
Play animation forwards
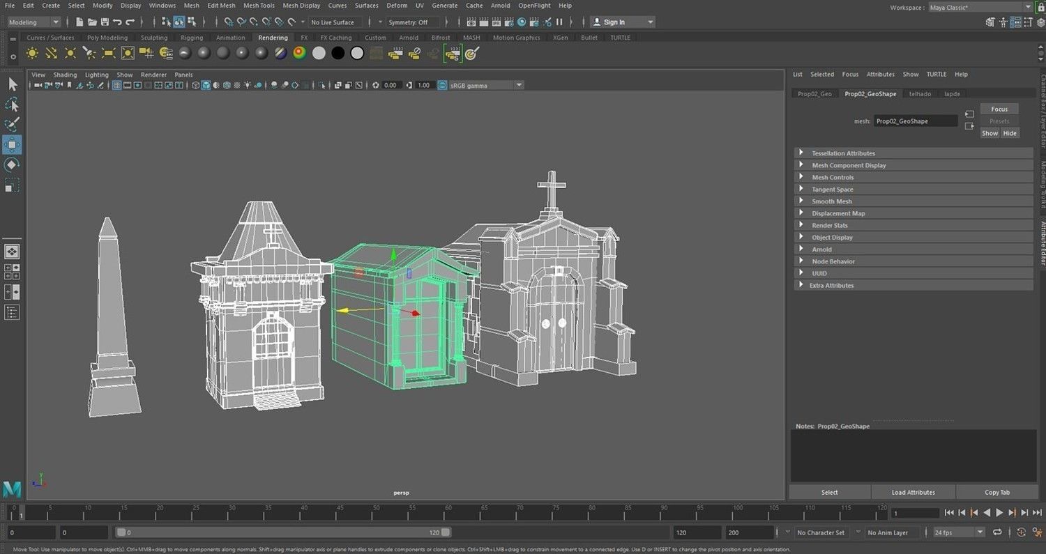pyautogui.click(x=999, y=512)
